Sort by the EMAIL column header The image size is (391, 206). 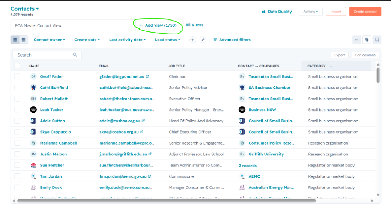pos(104,66)
